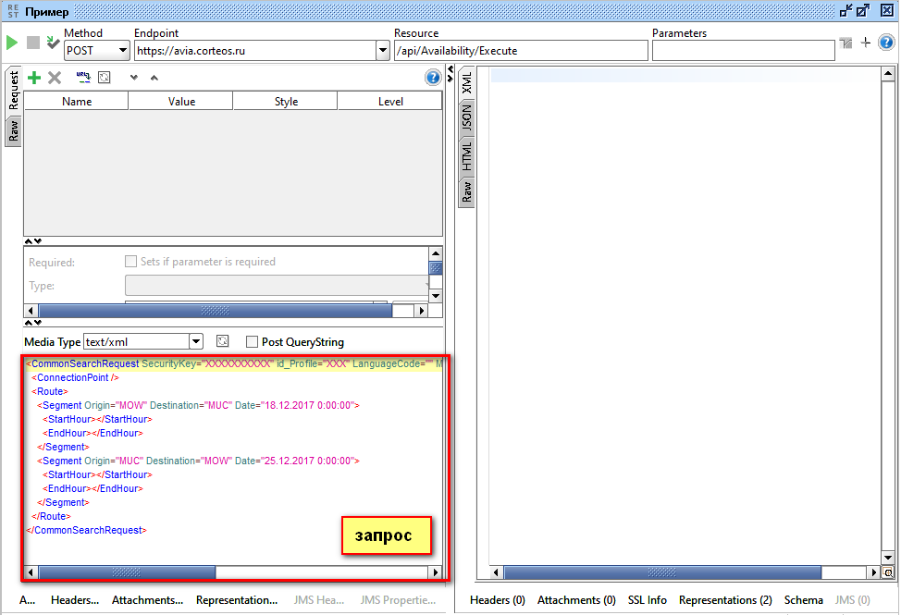Open the Media Type text/xml dropdown
Screen dimensions: 901x615
(195, 342)
